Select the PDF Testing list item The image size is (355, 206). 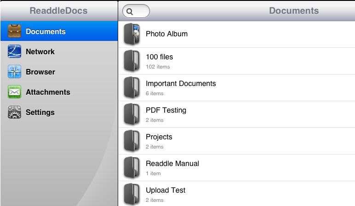(x=237, y=114)
